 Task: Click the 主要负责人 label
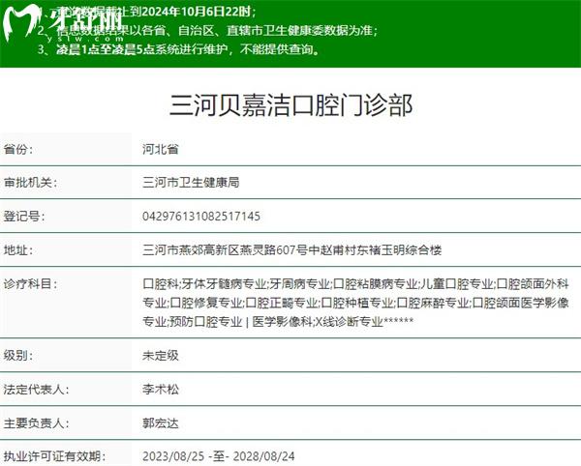[36, 423]
